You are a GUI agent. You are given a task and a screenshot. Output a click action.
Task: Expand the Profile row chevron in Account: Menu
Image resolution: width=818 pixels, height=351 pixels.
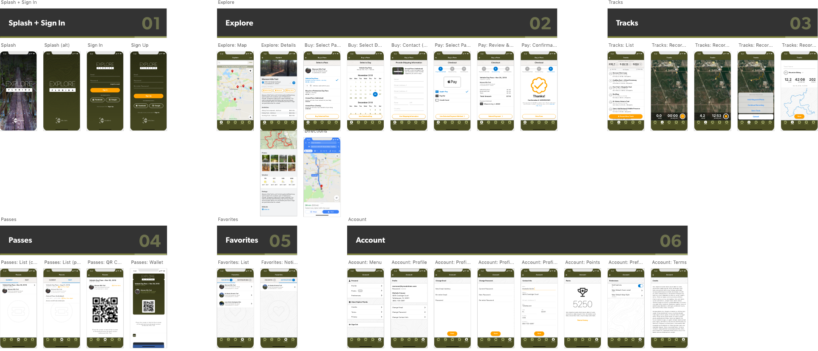[x=382, y=286]
